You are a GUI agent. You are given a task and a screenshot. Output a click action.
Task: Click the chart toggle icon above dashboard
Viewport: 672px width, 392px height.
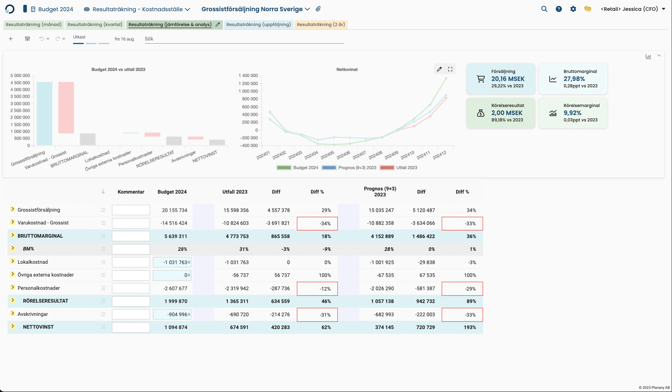tap(648, 57)
